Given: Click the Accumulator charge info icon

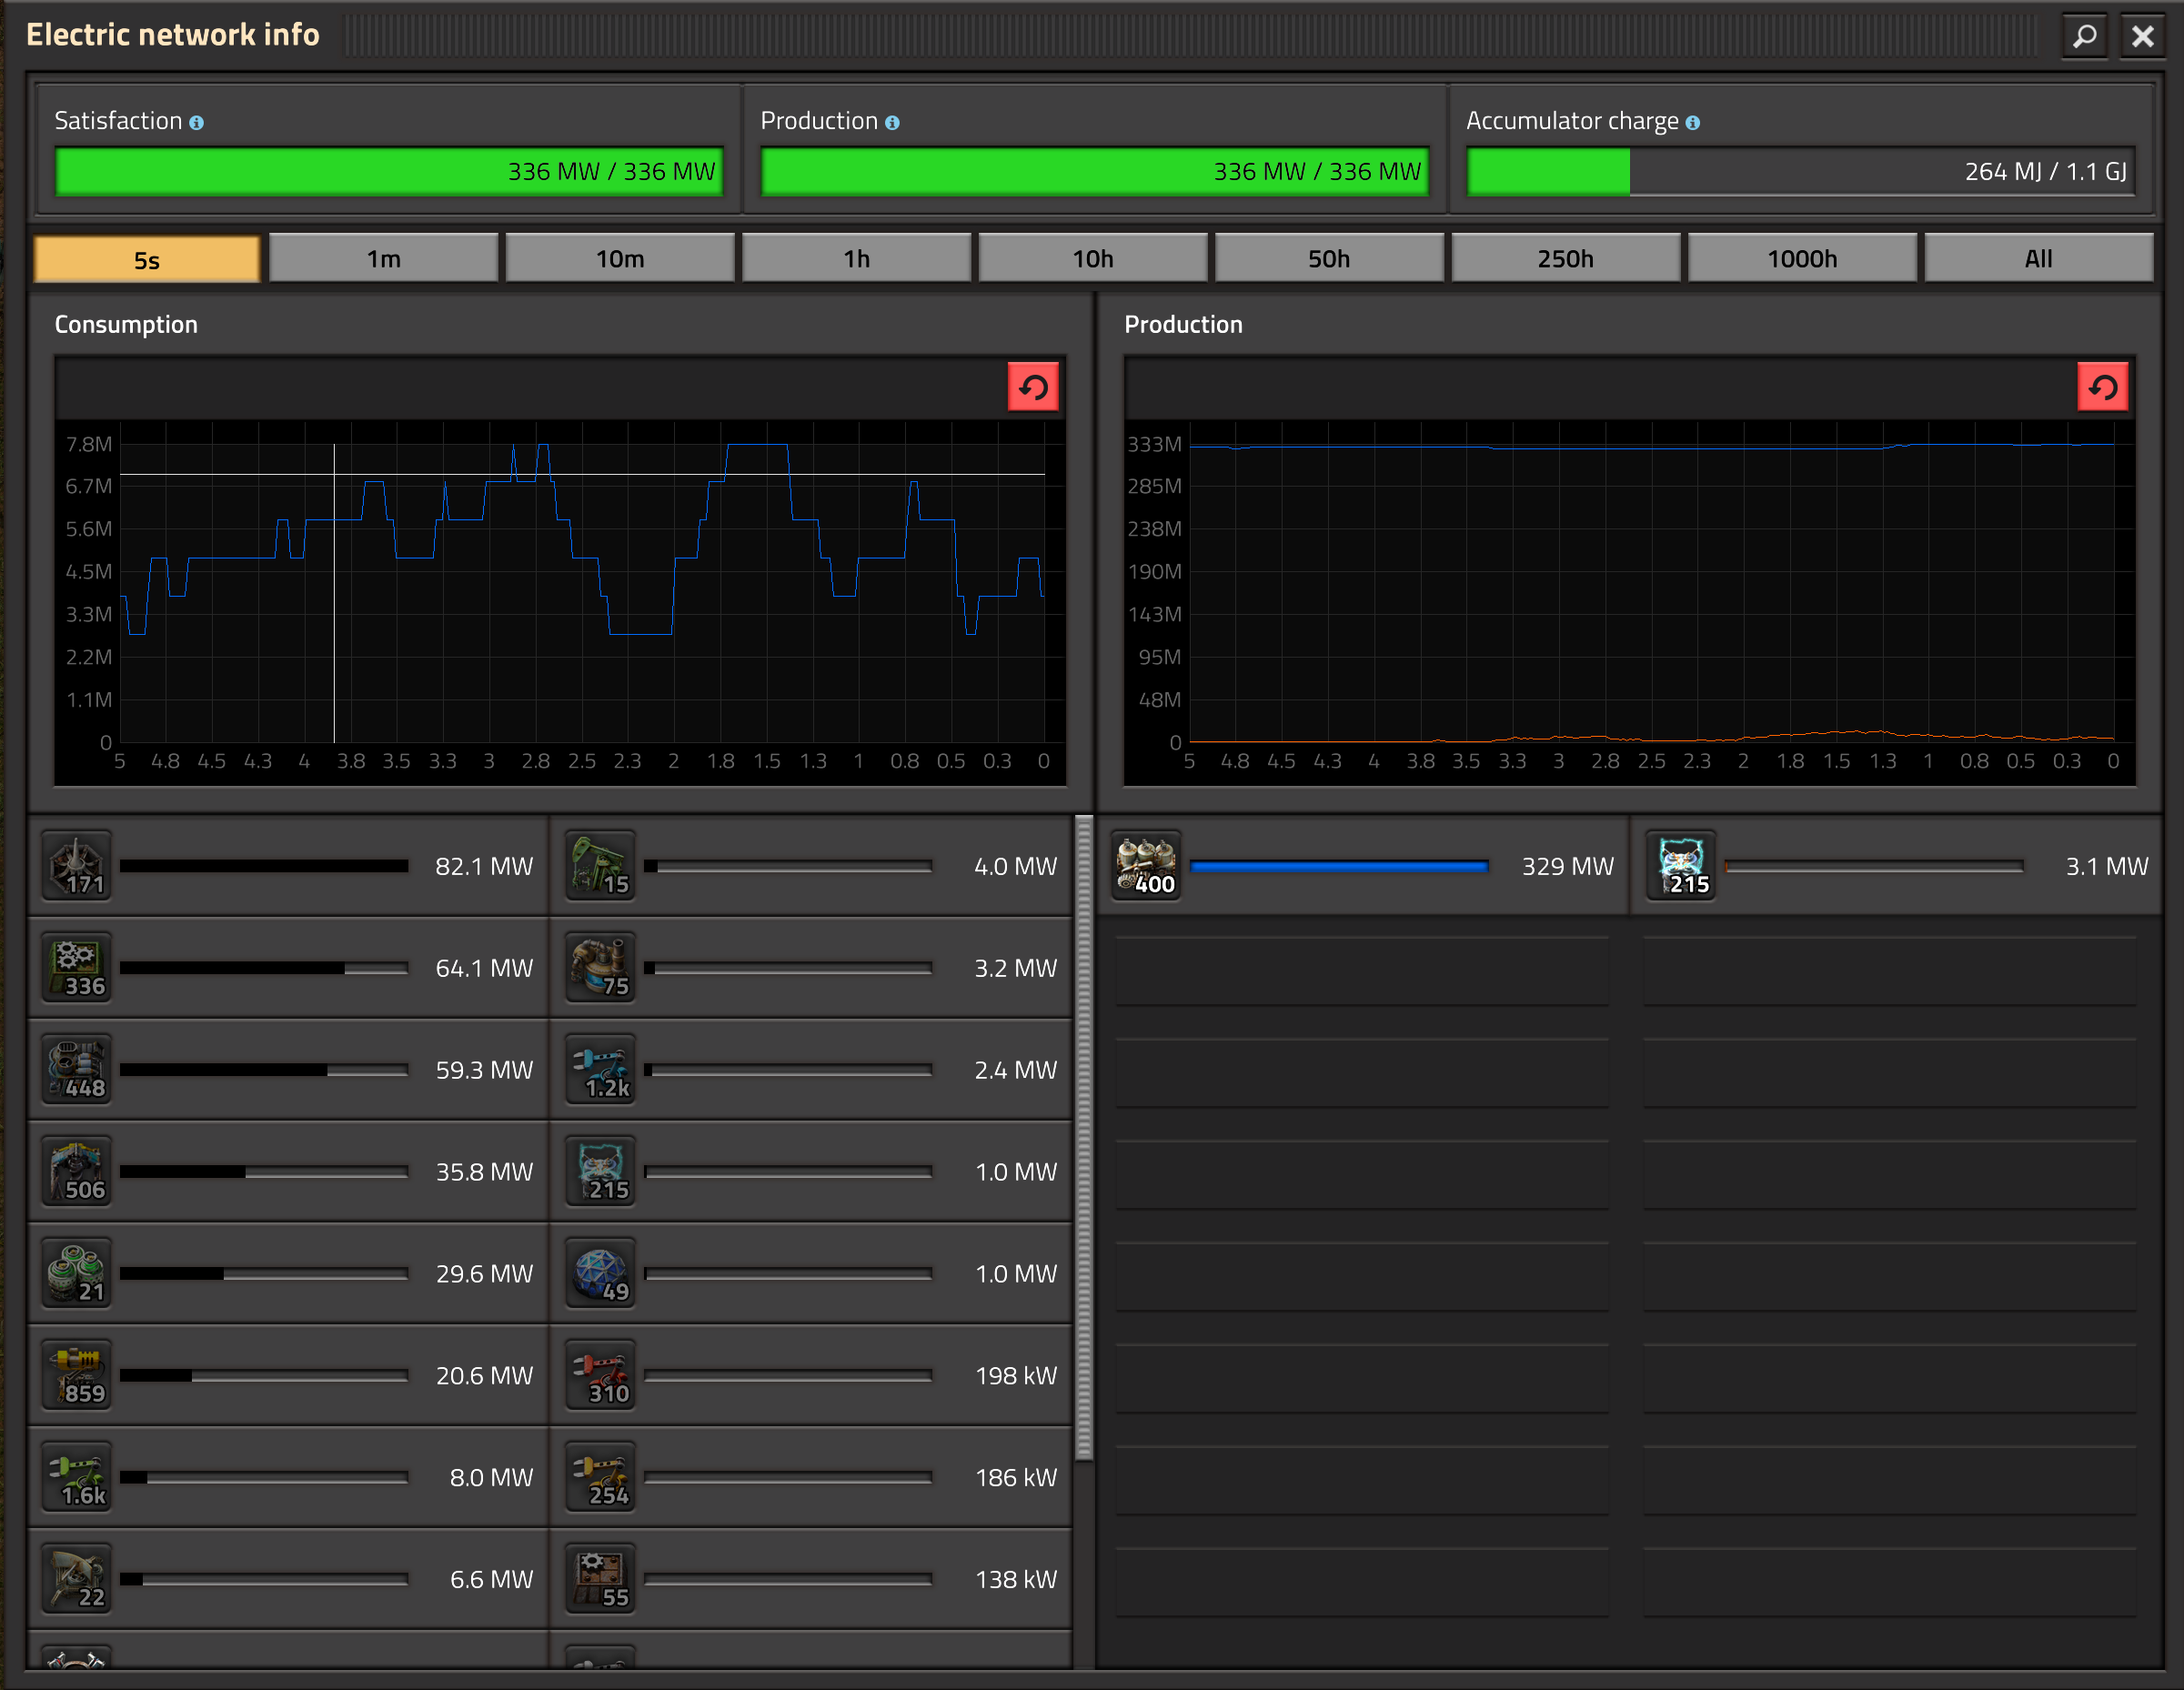Looking at the screenshot, I should [x=1692, y=122].
